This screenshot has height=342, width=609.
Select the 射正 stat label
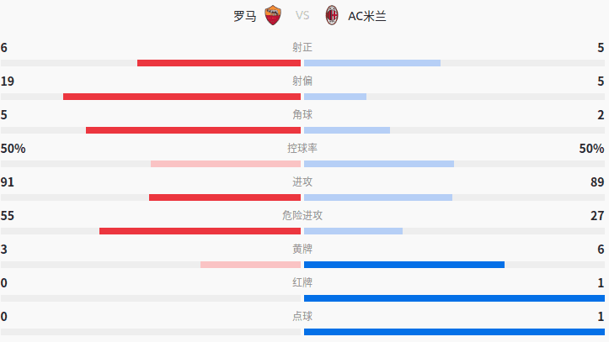coord(302,47)
